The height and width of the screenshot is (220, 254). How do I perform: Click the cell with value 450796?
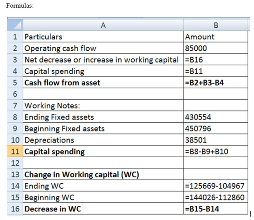click(216, 129)
